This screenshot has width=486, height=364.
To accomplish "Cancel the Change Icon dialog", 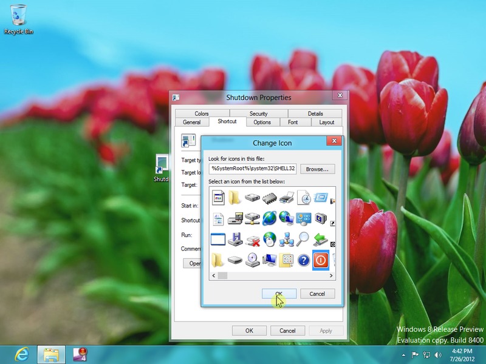I will pyautogui.click(x=317, y=294).
